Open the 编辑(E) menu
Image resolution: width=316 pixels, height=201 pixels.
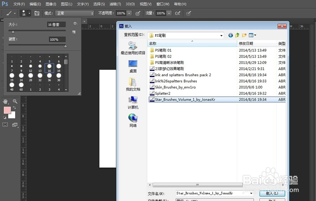point(35,4)
